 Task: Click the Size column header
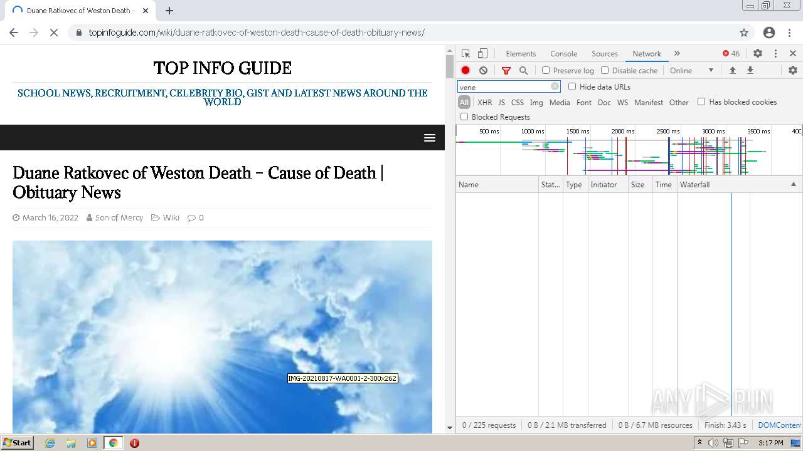pos(640,185)
